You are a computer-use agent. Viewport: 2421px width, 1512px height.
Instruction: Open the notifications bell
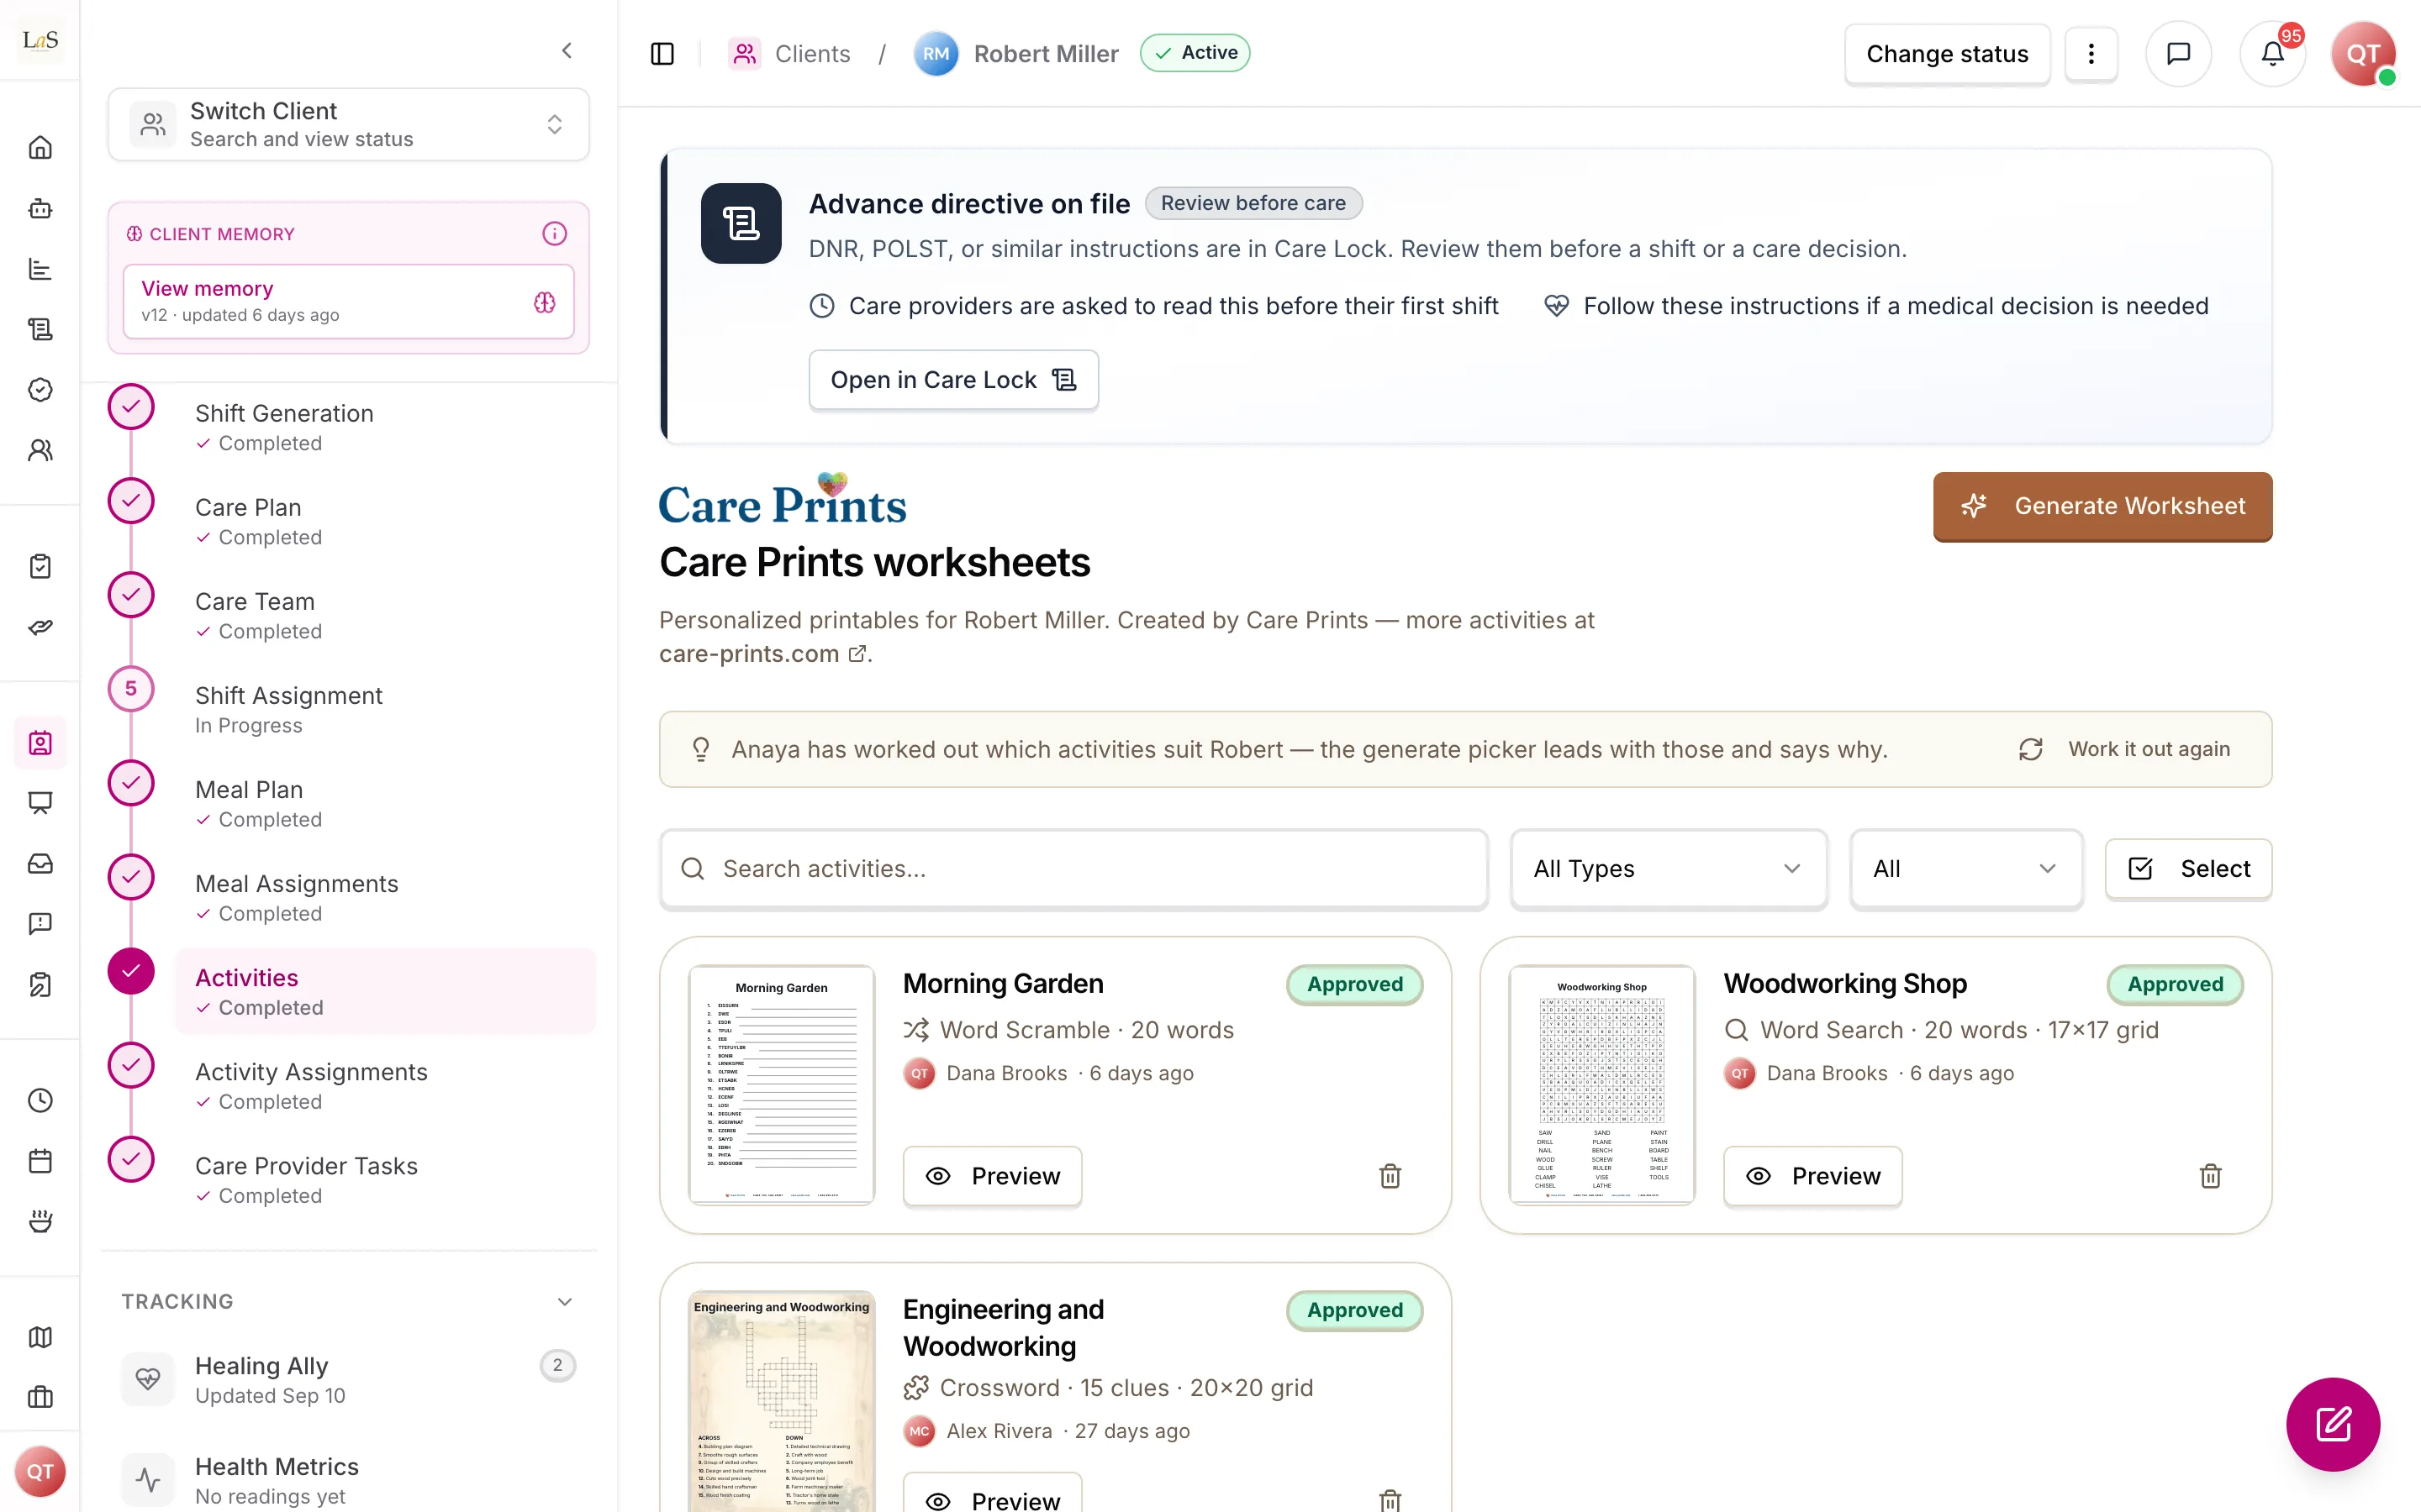pyautogui.click(x=2272, y=54)
